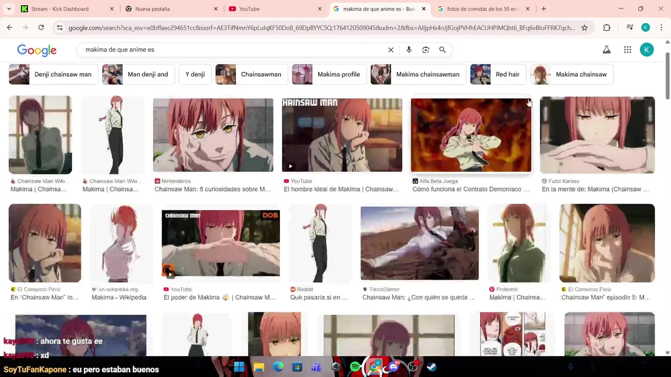Open the Futoi Karasu Makima image
671x377 pixels.
(597, 135)
